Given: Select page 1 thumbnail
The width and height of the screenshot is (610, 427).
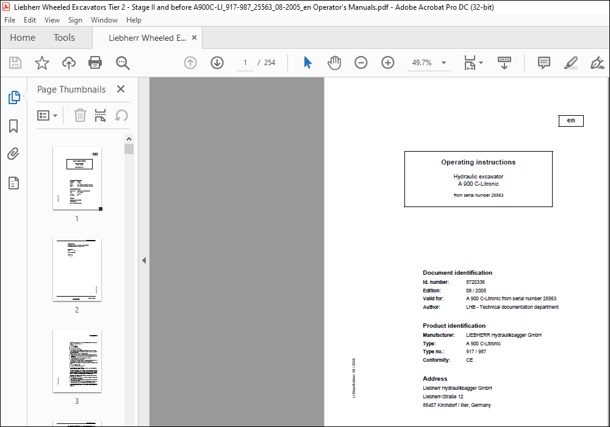Looking at the screenshot, I should pyautogui.click(x=77, y=178).
